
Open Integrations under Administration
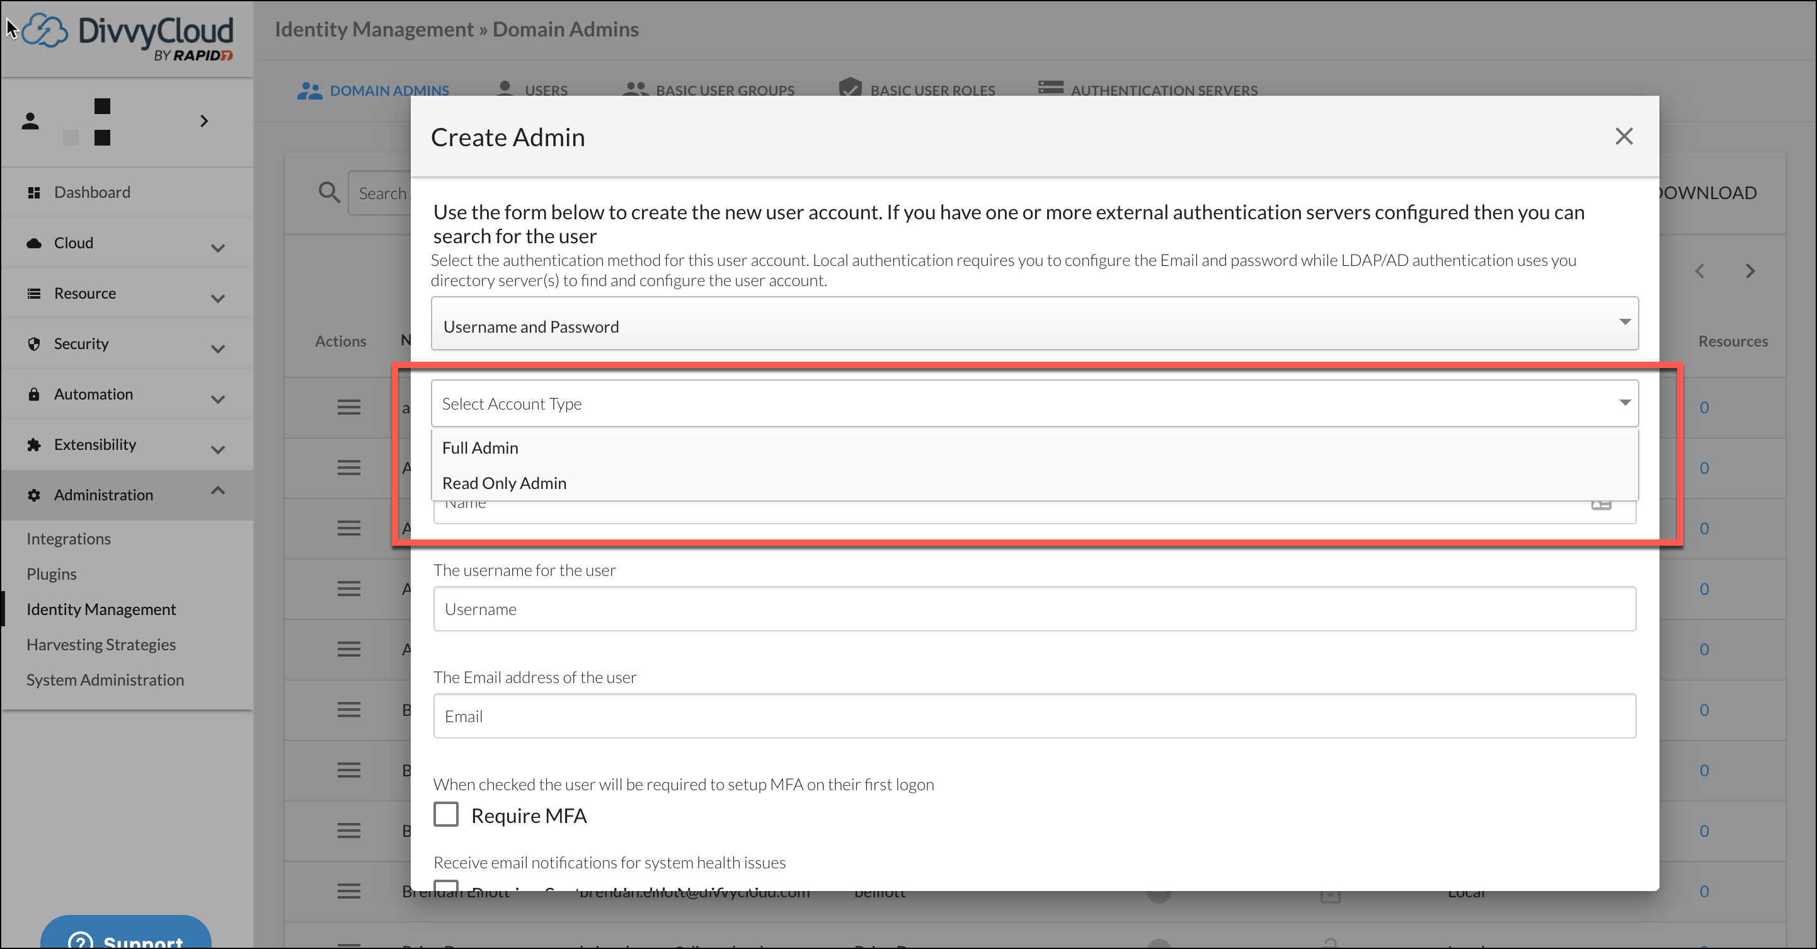point(69,539)
